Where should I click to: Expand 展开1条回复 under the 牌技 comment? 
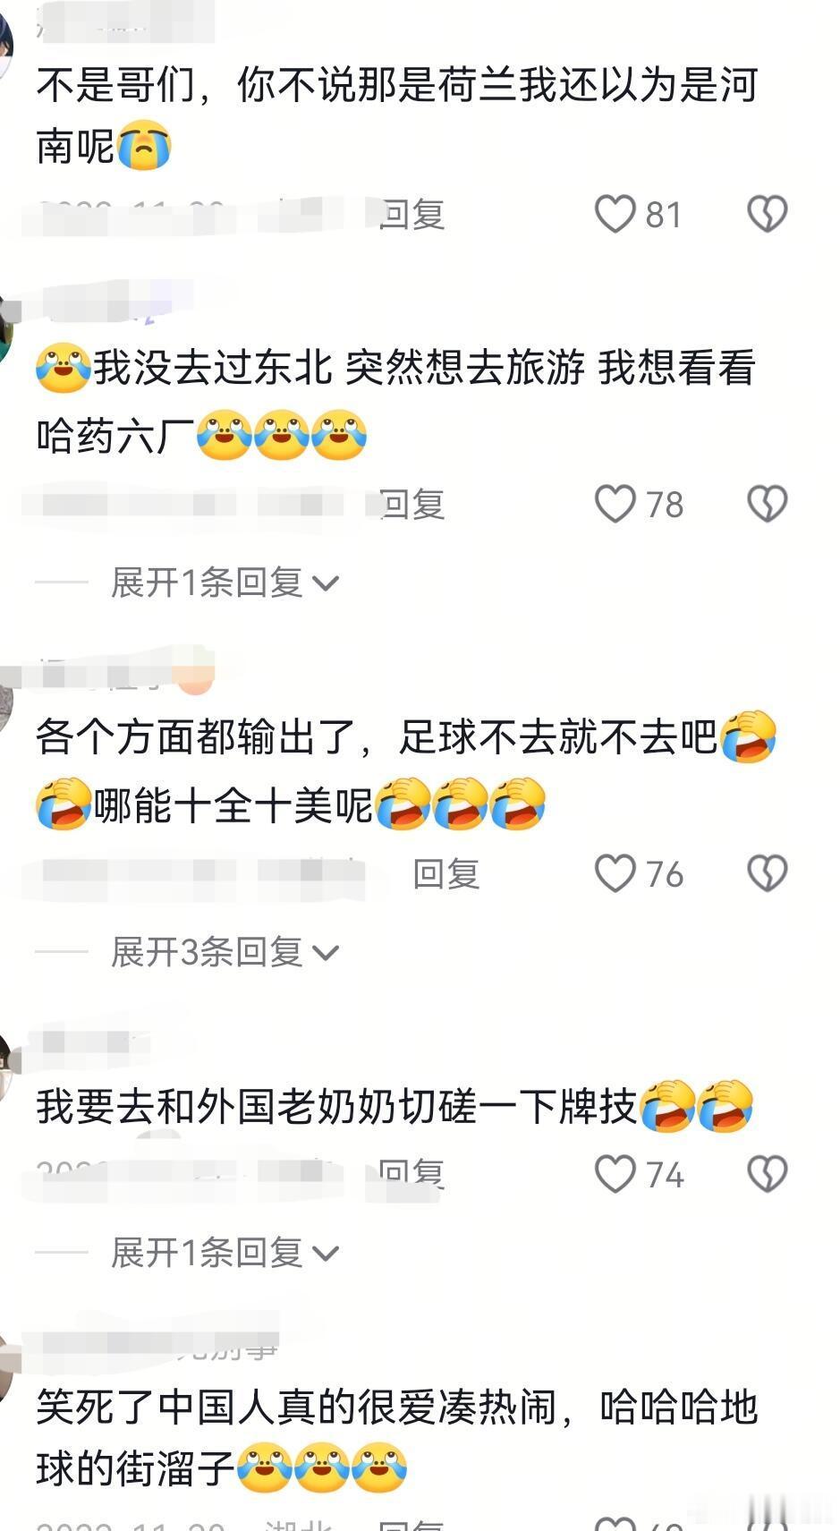(224, 1253)
